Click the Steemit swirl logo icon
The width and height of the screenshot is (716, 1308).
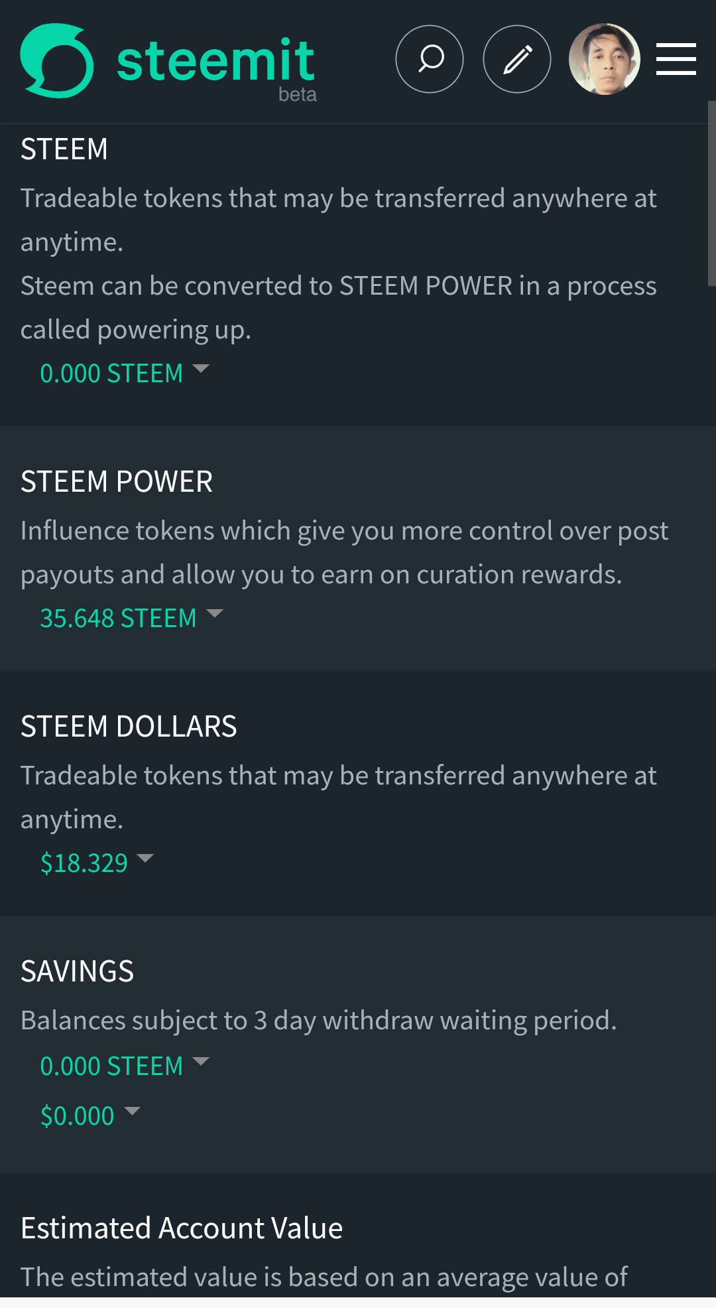57,60
